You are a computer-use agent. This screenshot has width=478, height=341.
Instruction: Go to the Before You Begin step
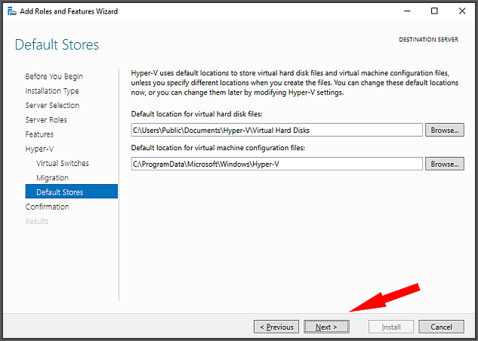coord(54,76)
